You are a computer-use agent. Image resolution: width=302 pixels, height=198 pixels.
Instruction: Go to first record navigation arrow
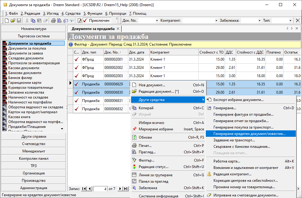84,189
